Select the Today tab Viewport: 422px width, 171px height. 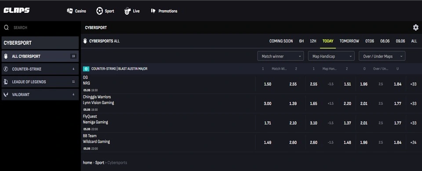(x=328, y=41)
